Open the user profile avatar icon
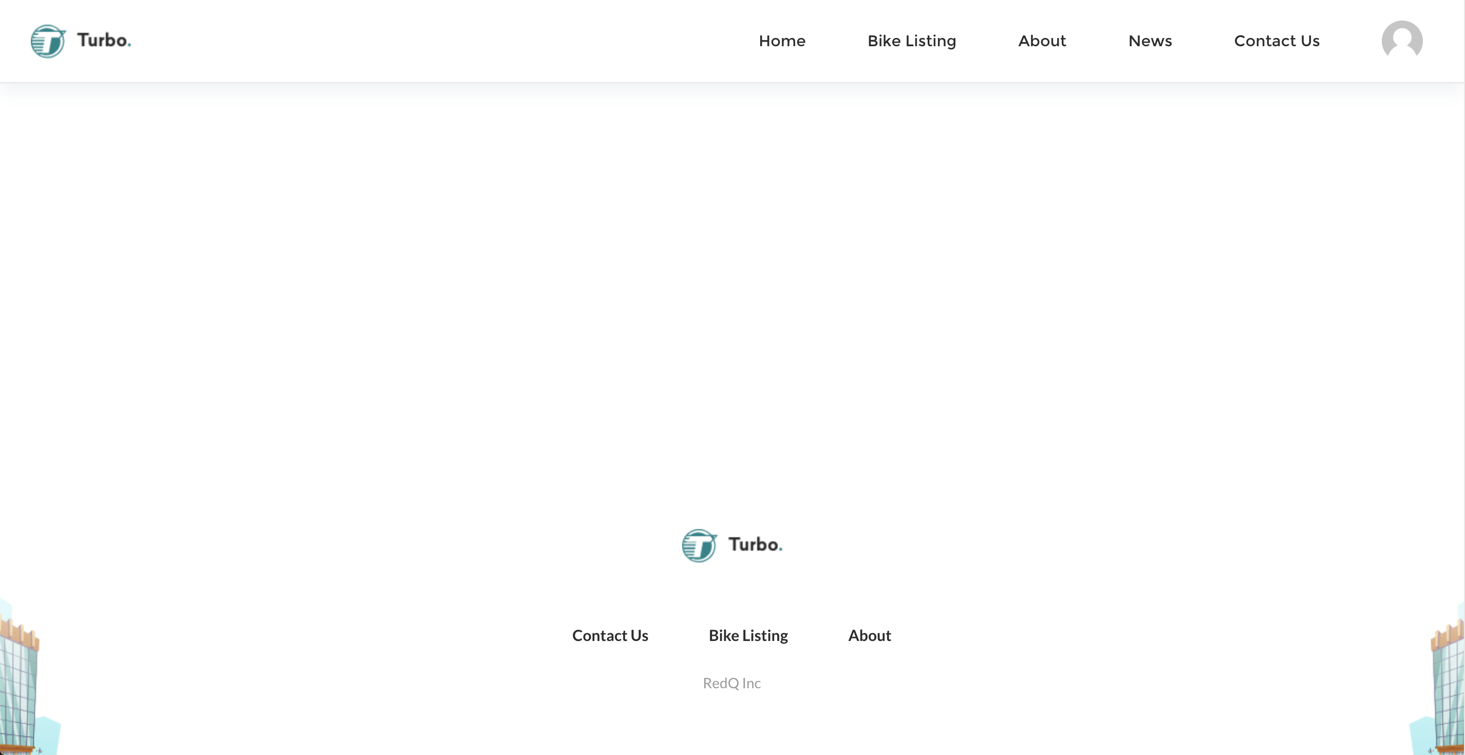The height and width of the screenshot is (755, 1465). [1402, 41]
